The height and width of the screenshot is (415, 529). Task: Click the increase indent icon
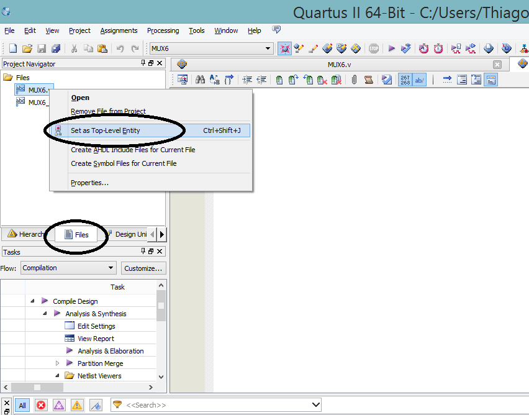click(x=247, y=80)
